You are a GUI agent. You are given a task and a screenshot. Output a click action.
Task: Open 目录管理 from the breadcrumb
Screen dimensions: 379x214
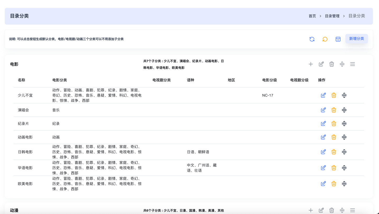point(332,16)
